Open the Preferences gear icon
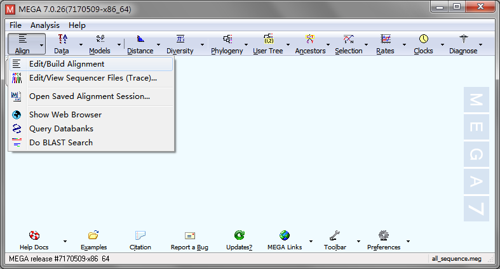 [384, 235]
